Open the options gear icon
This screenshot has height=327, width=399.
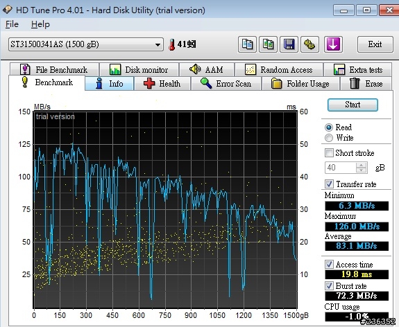pyautogui.click(x=309, y=44)
